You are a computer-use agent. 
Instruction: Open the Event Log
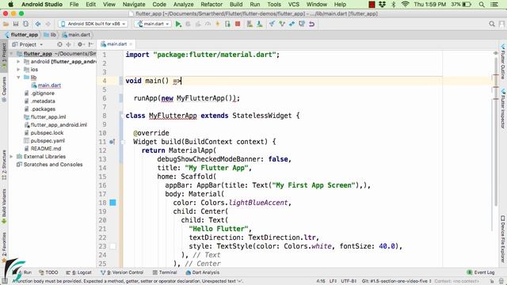481,272
